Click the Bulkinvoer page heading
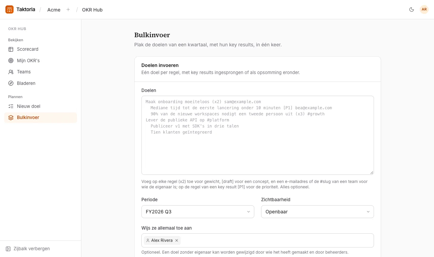 click(152, 35)
